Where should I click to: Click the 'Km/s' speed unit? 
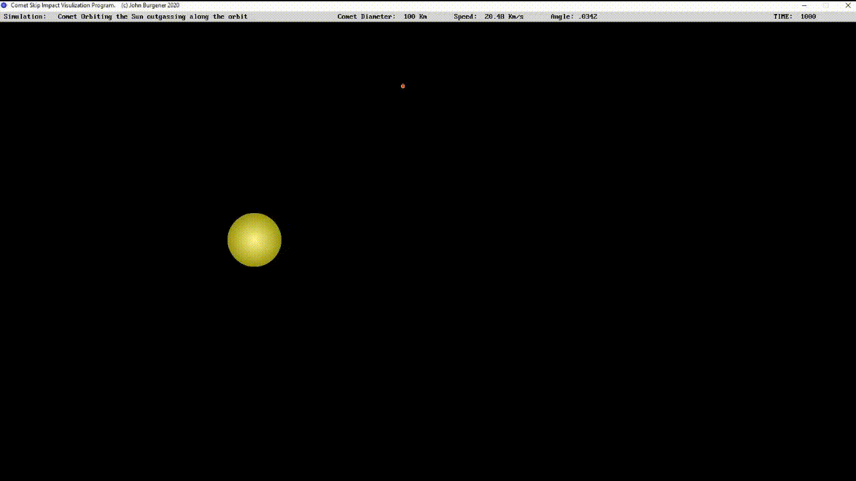point(516,17)
